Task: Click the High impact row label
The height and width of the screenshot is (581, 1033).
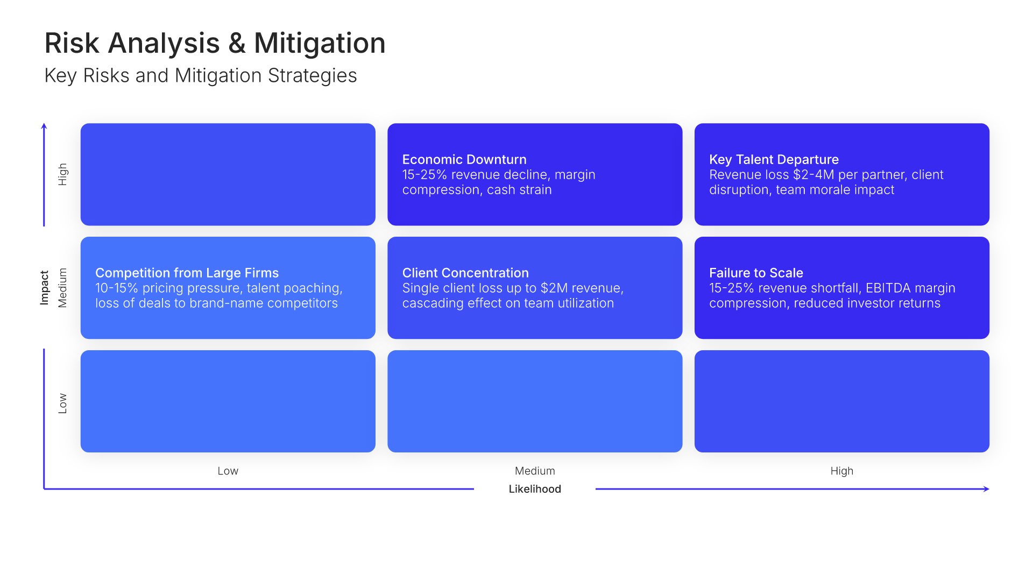Action: [63, 174]
